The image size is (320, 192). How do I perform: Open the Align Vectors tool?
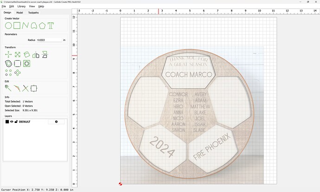[x=26, y=64]
